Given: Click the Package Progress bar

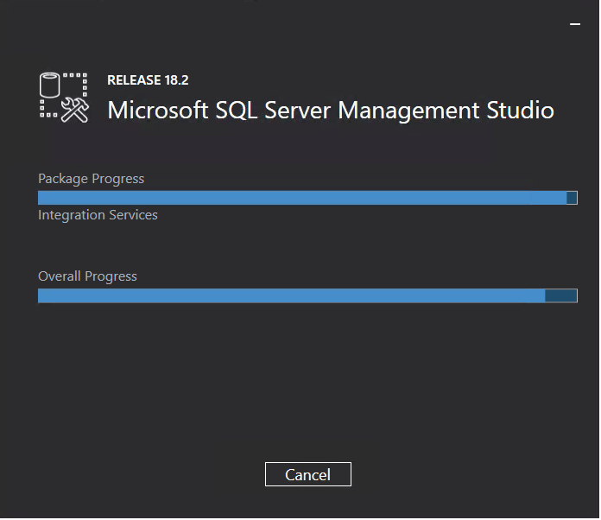Looking at the screenshot, I should point(308,199).
